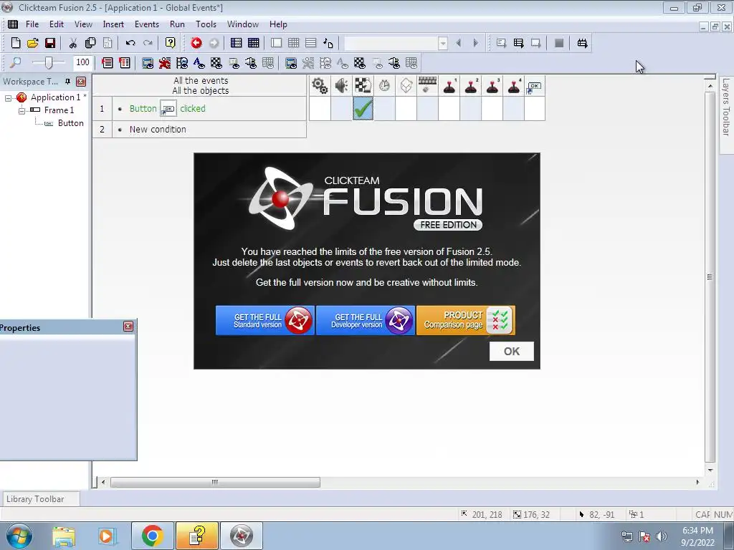
Task: Close the Workspace Toolbar panel
Action: pos(81,82)
